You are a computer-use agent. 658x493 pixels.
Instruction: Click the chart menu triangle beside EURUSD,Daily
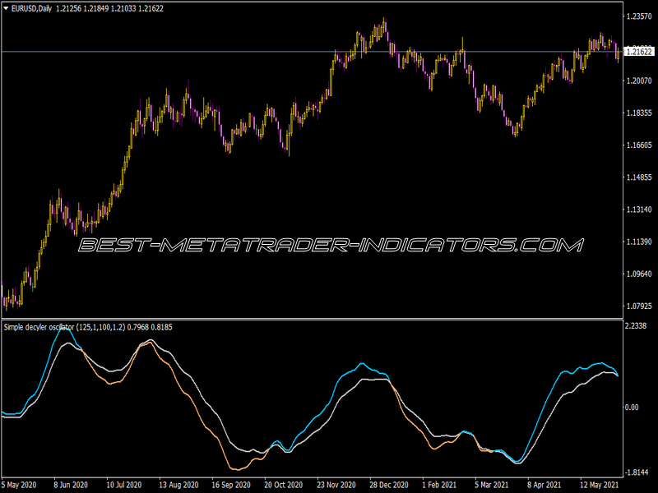[x=6, y=8]
